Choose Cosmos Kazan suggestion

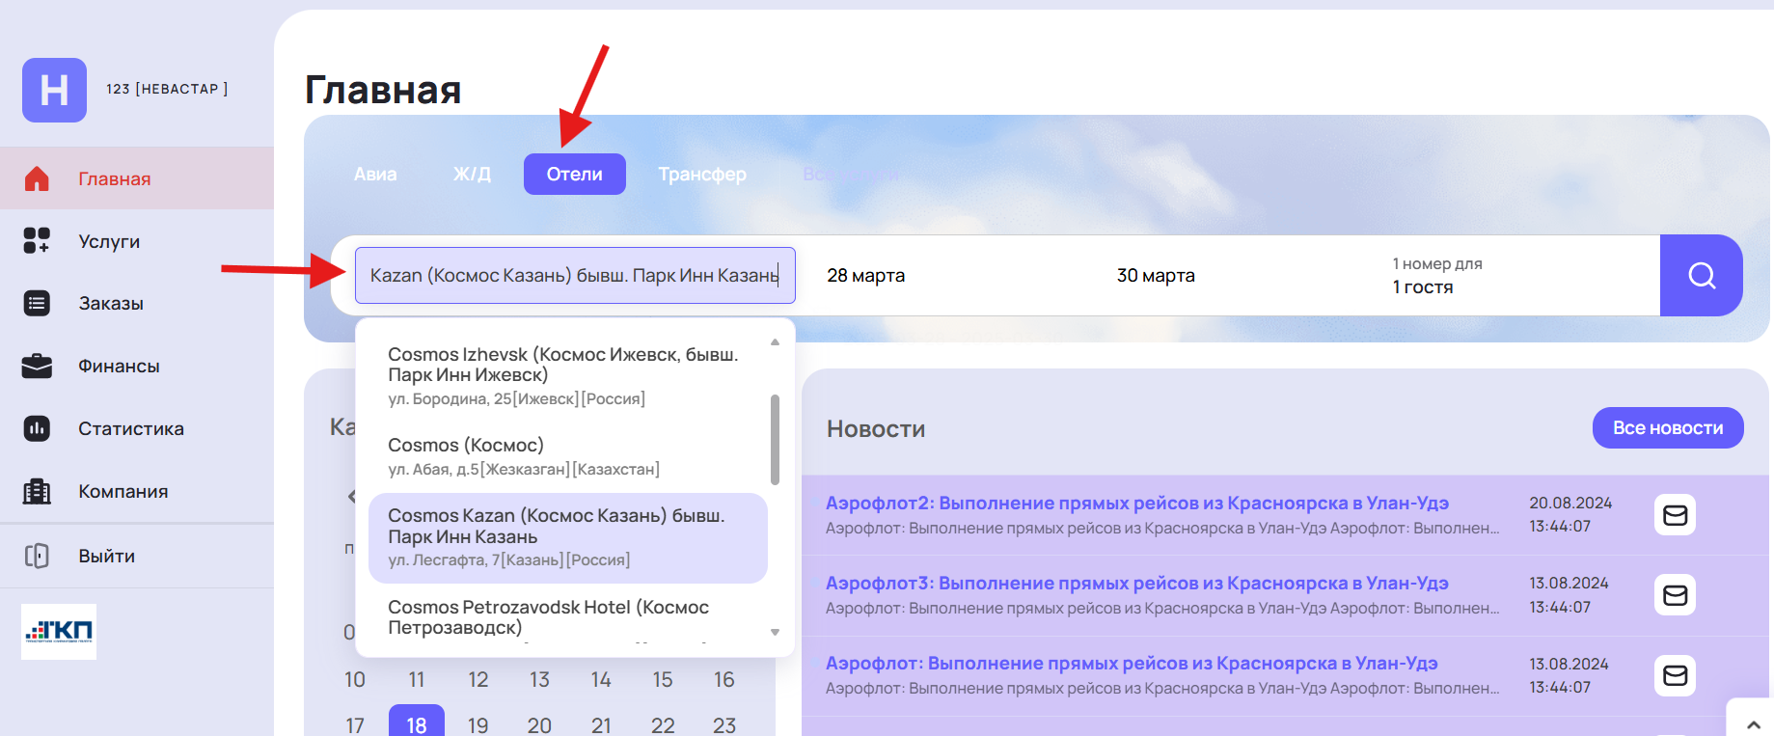(x=568, y=537)
